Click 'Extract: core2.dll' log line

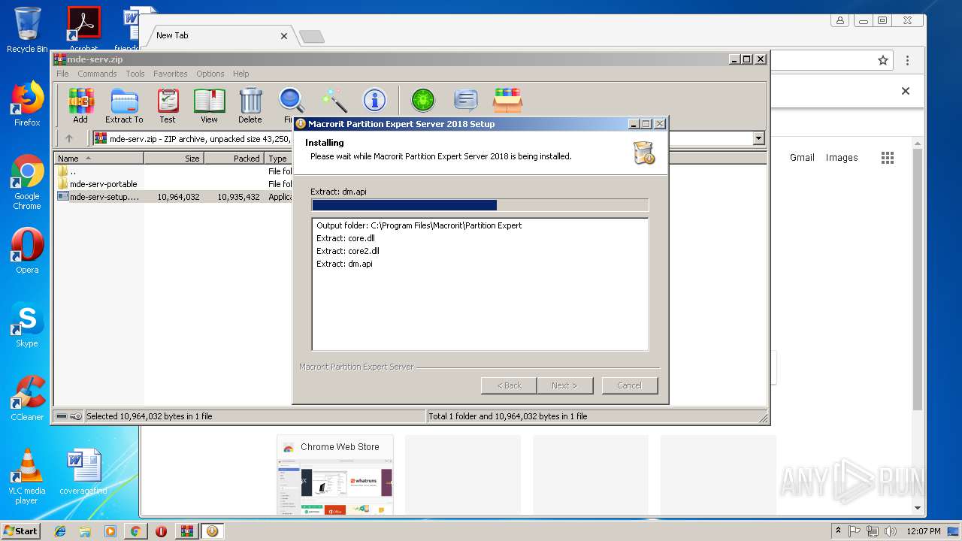348,251
